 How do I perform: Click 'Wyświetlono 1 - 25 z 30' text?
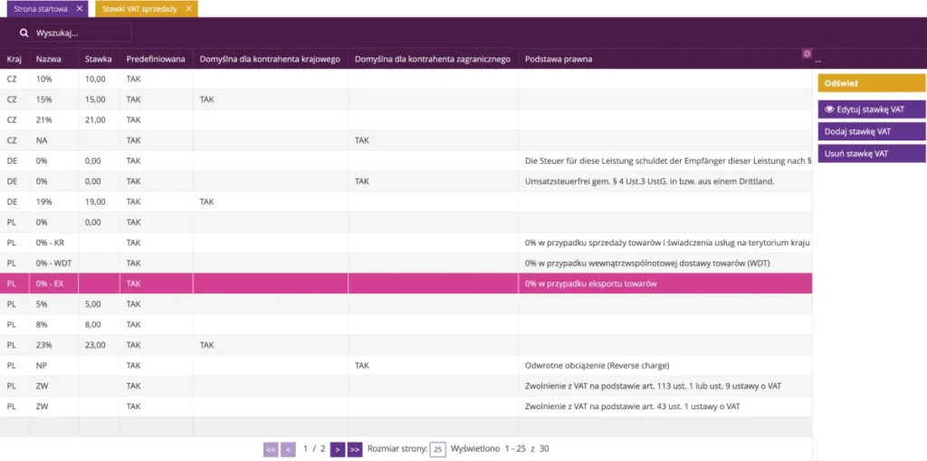pos(500,449)
